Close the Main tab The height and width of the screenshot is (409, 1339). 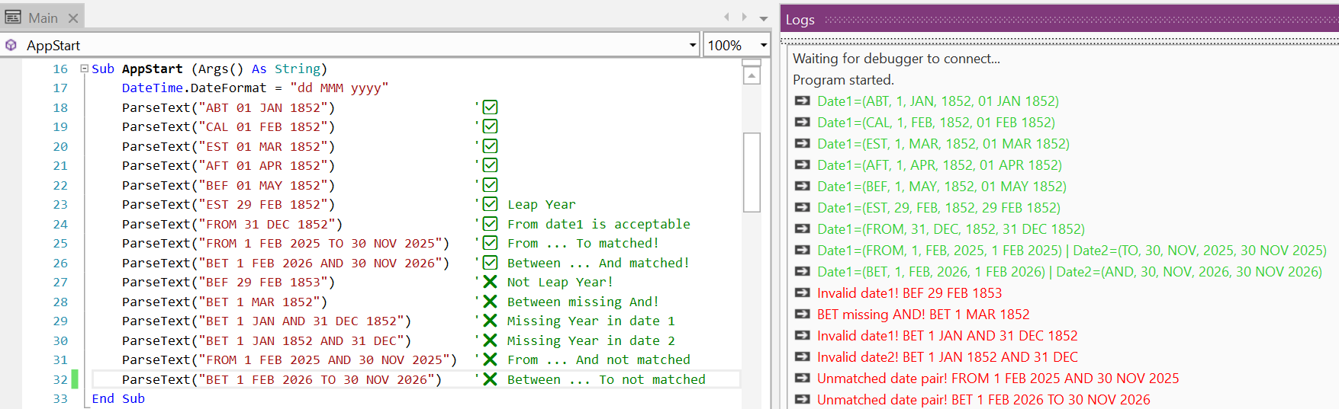(x=73, y=18)
